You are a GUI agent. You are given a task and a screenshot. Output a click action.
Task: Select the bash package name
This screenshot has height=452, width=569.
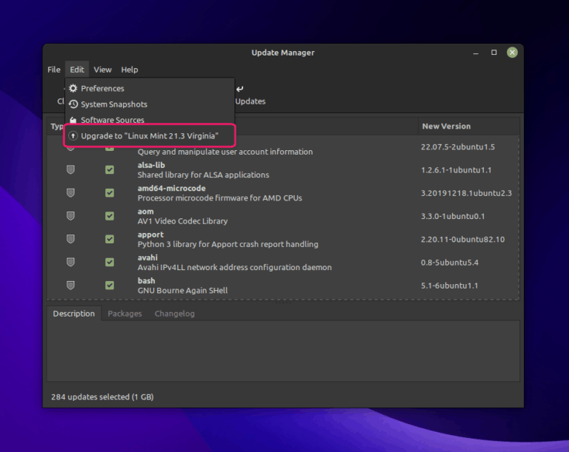click(x=146, y=281)
